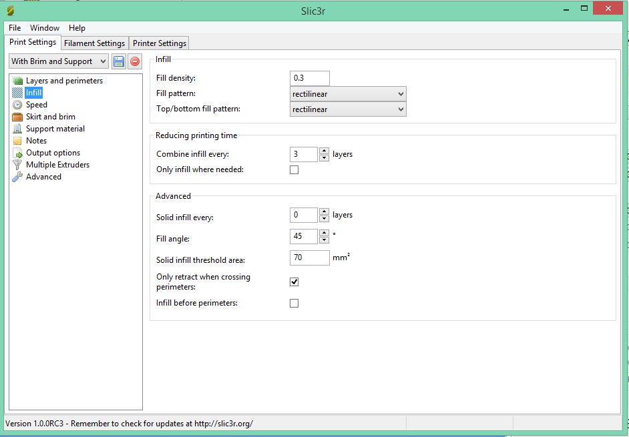The width and height of the screenshot is (629, 437).
Task: Open the Notes page
Action: point(36,141)
